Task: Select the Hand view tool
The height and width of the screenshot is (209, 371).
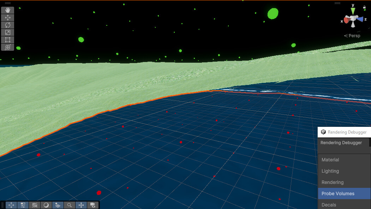Action: (7, 10)
